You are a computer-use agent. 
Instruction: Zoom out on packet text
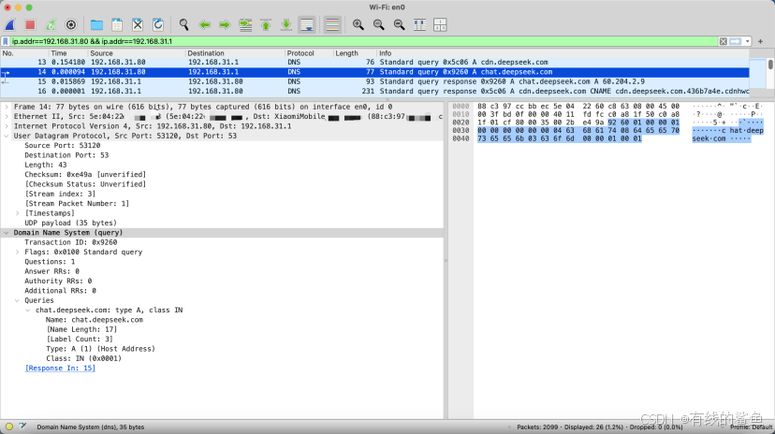click(x=378, y=24)
